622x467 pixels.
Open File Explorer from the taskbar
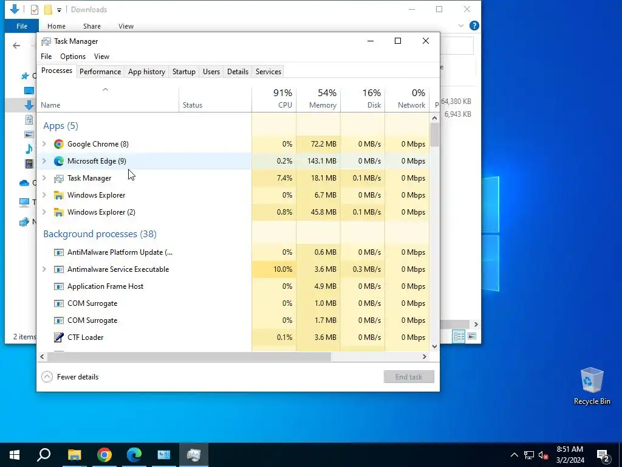tap(74, 455)
